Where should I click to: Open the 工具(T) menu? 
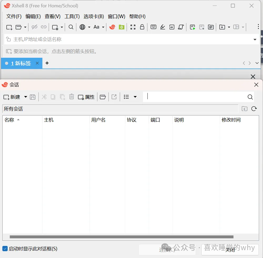click(x=72, y=16)
